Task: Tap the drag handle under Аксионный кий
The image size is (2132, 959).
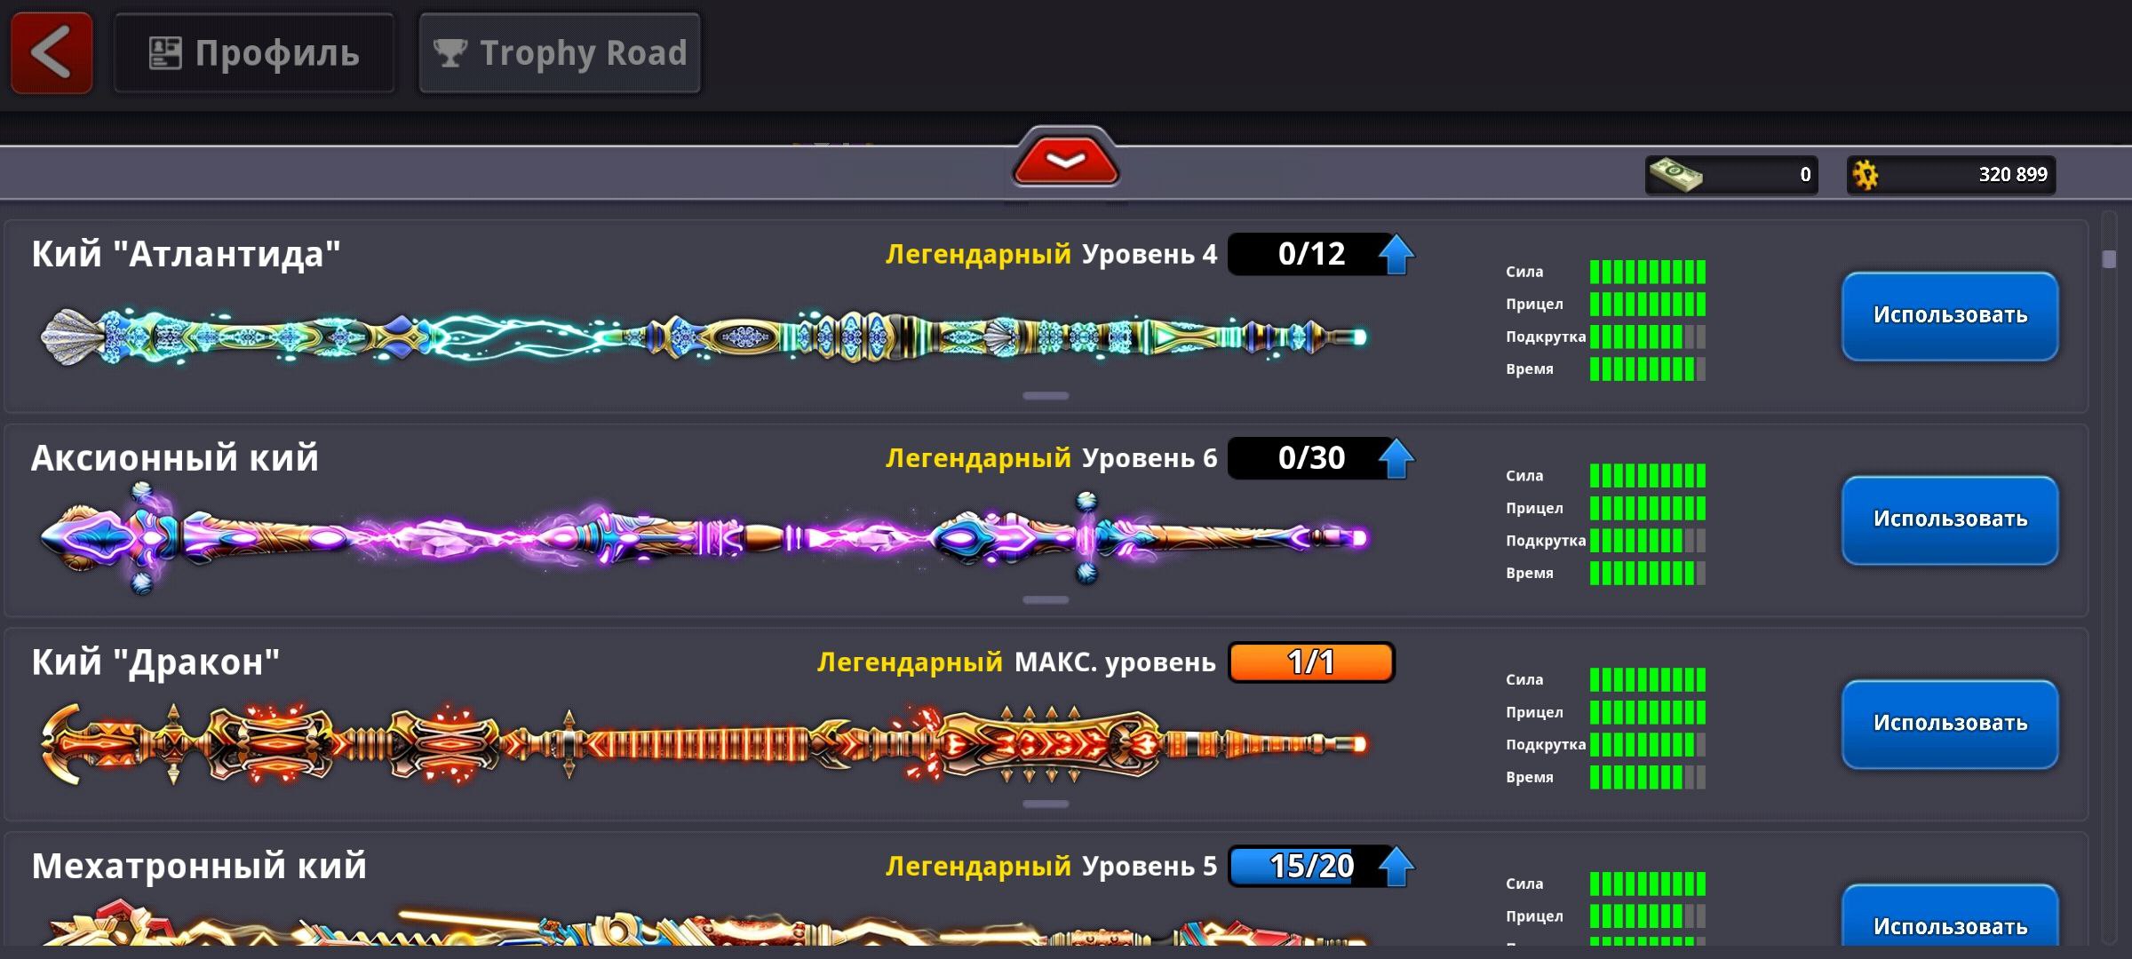Action: coord(1046,600)
